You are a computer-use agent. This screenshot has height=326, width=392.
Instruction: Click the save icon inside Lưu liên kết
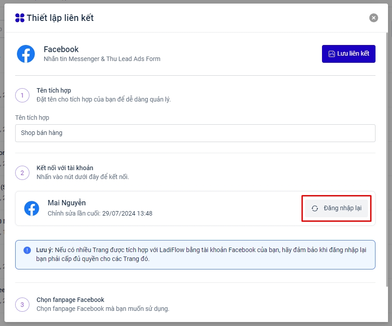coord(331,54)
